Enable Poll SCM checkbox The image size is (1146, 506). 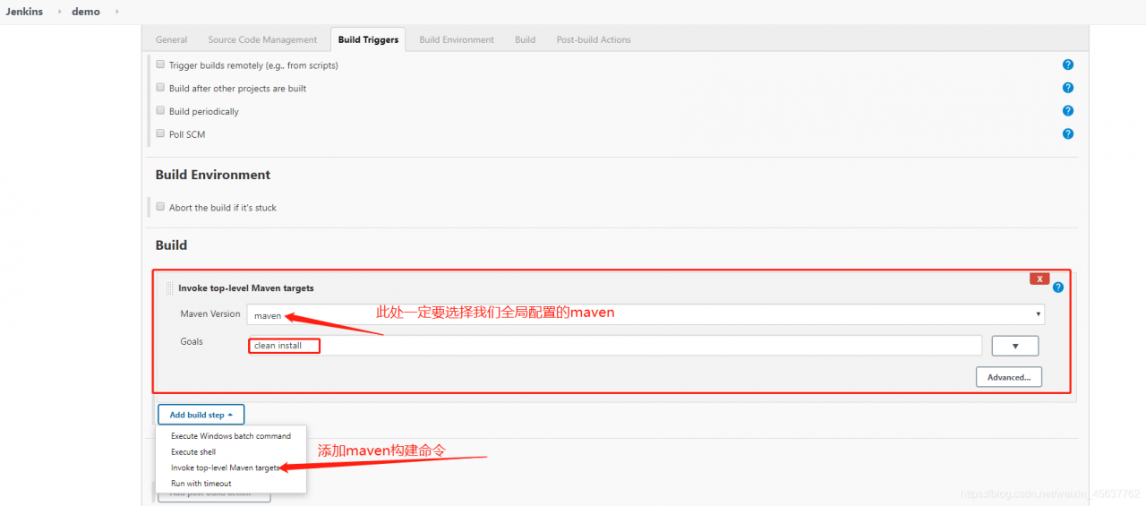[x=160, y=133]
